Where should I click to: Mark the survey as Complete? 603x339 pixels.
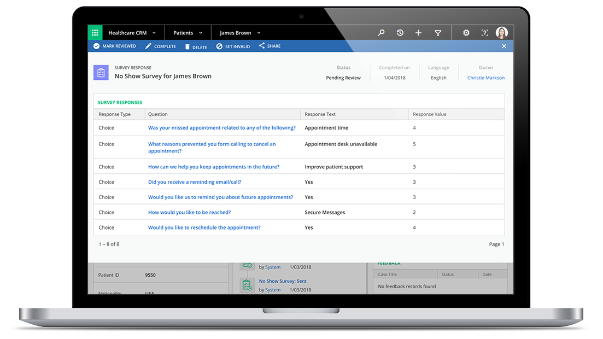tap(160, 46)
